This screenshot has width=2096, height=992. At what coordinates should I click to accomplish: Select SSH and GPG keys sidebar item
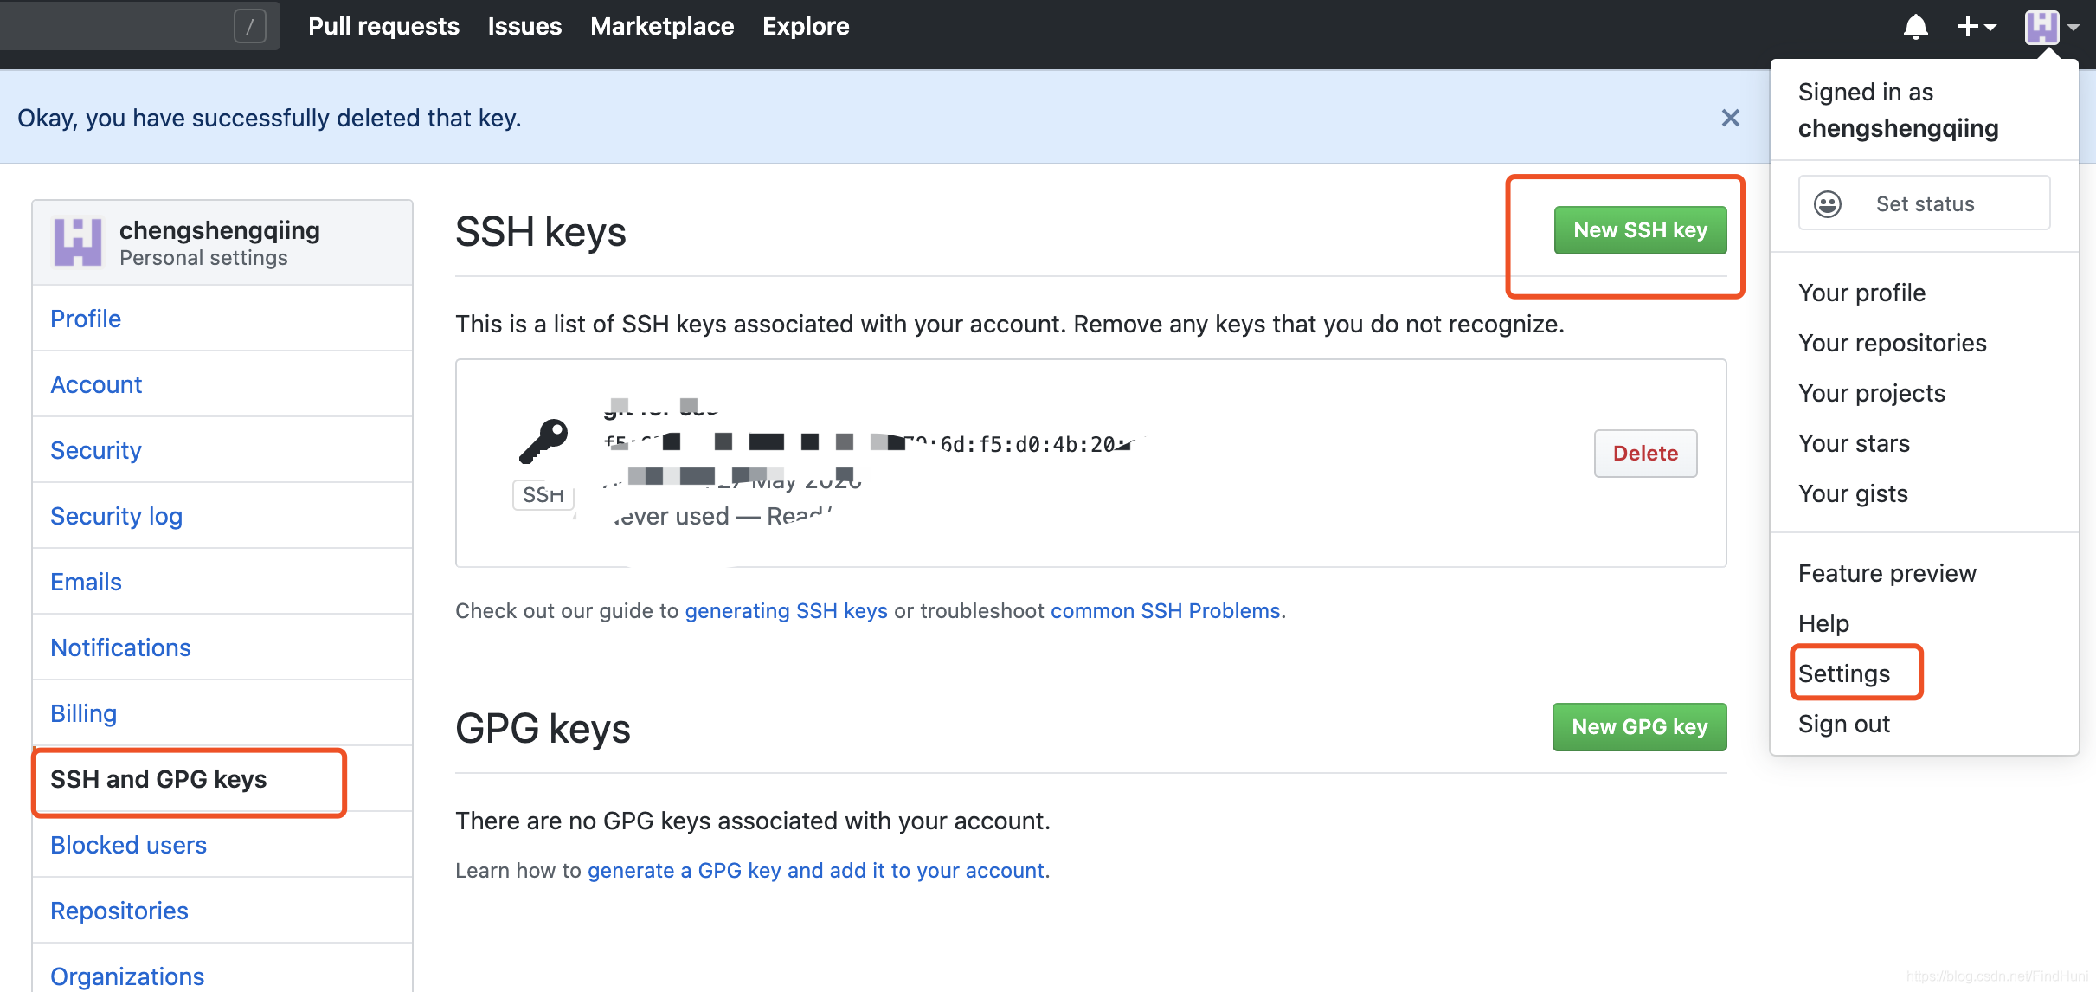[158, 779]
